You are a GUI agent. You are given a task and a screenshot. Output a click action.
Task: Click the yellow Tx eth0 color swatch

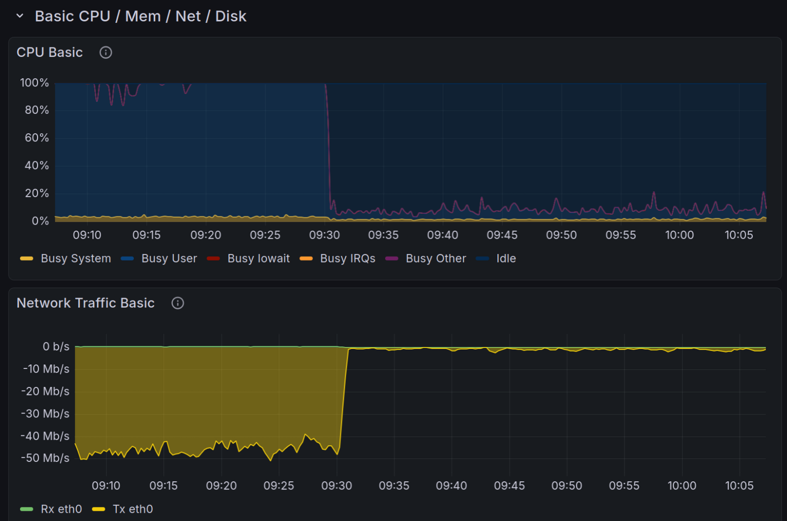click(x=99, y=509)
